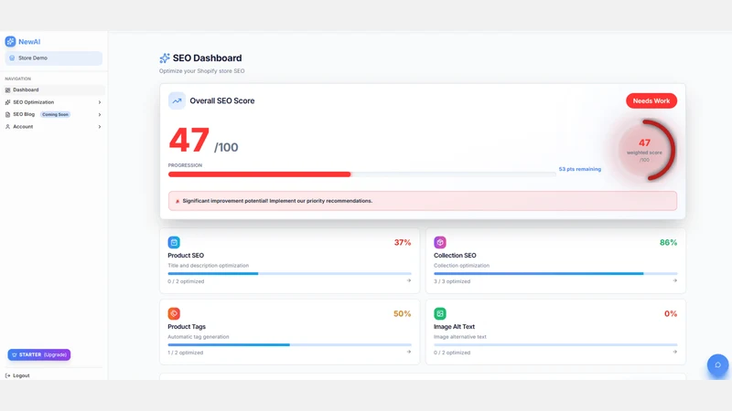Click the "53 pts remaining" text
This screenshot has height=411, width=732.
click(580, 169)
